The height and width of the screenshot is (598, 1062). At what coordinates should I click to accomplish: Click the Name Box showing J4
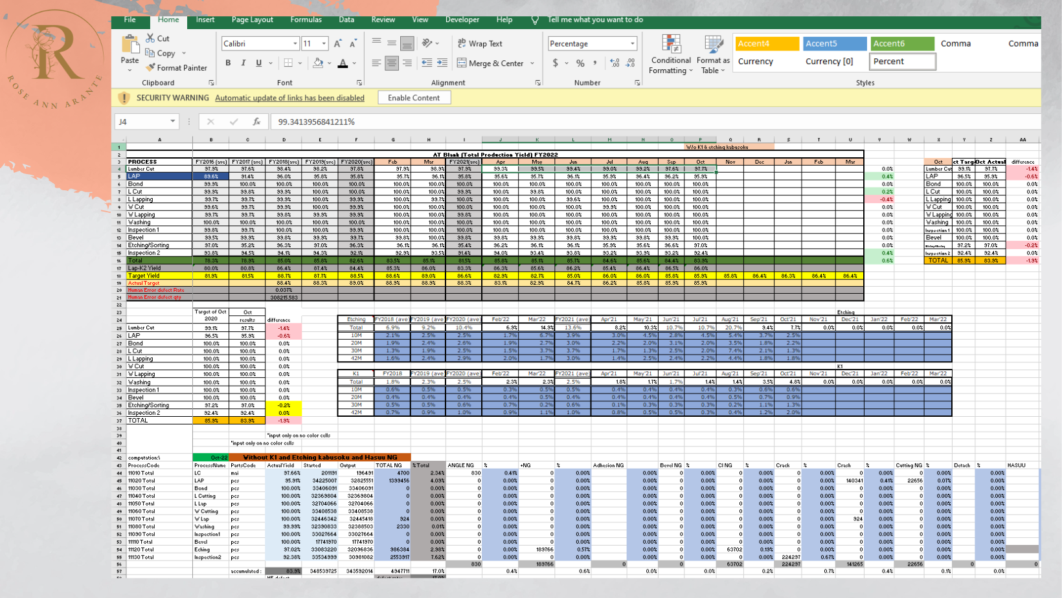point(141,122)
